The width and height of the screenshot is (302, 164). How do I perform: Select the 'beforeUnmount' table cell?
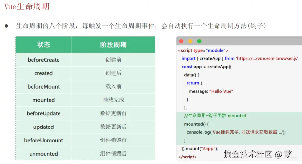tap(44, 140)
